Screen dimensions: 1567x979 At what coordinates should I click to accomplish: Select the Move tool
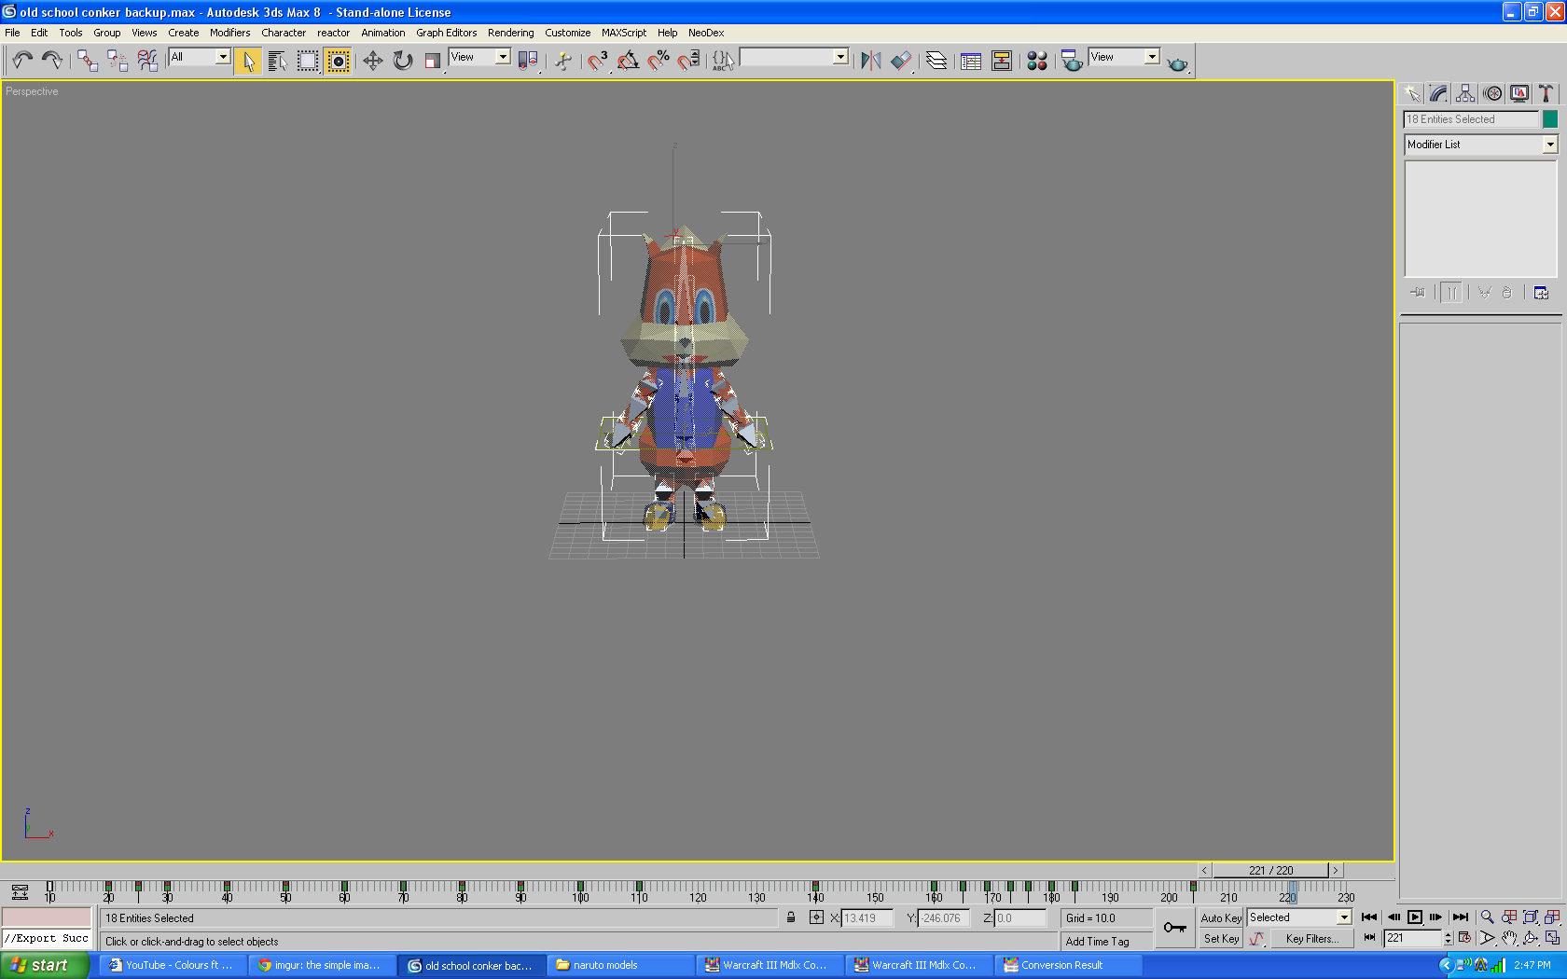pos(373,61)
